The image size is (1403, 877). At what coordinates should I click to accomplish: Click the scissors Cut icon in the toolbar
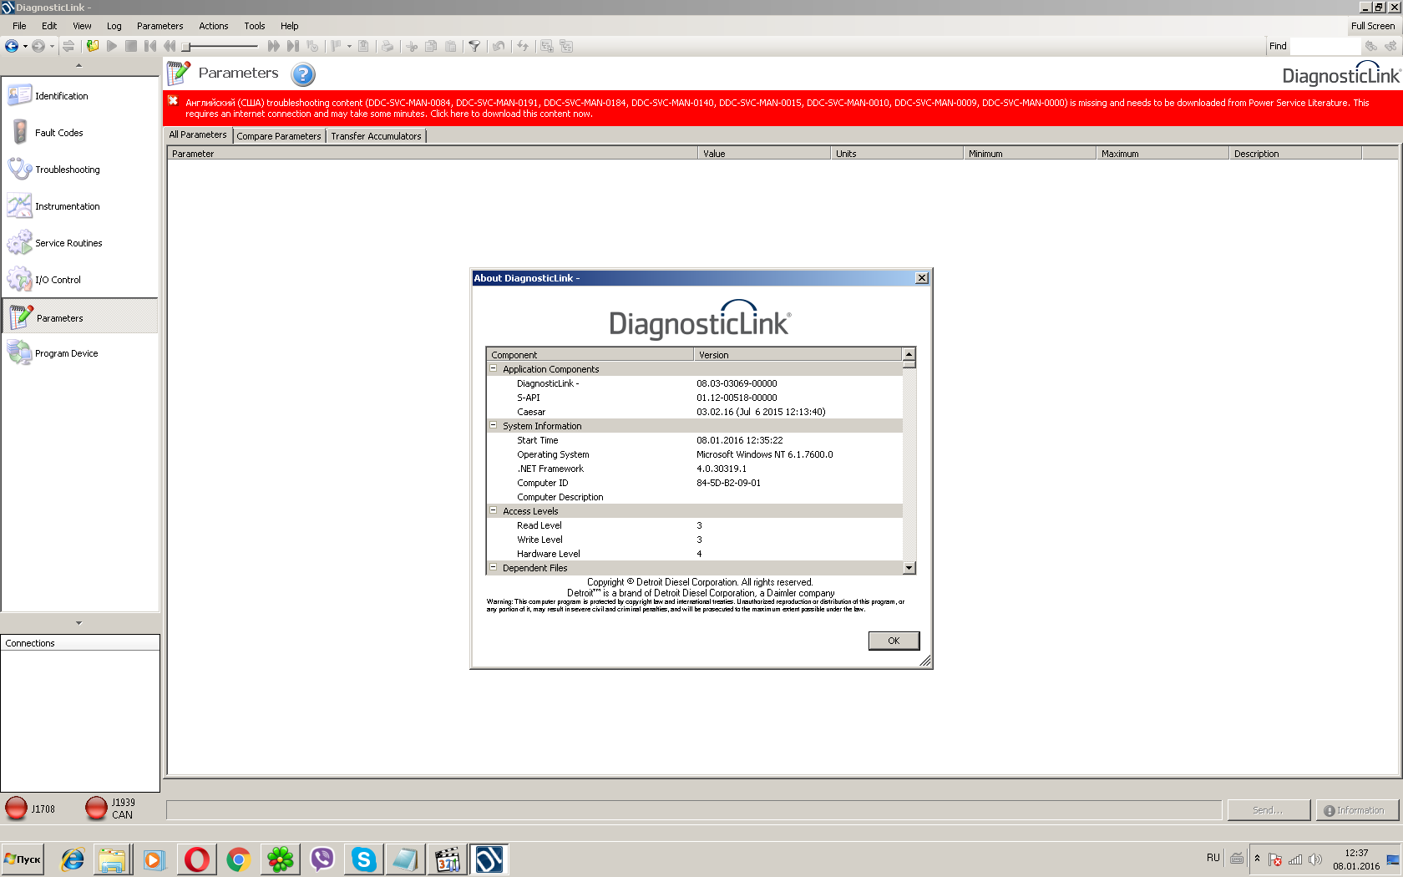(412, 47)
